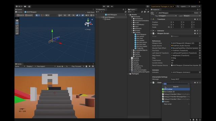Image resolution: width=216 pixels, height=121 pixels.
Task: Open the Tag dropdown showing Untagged
Action: coord(167,16)
